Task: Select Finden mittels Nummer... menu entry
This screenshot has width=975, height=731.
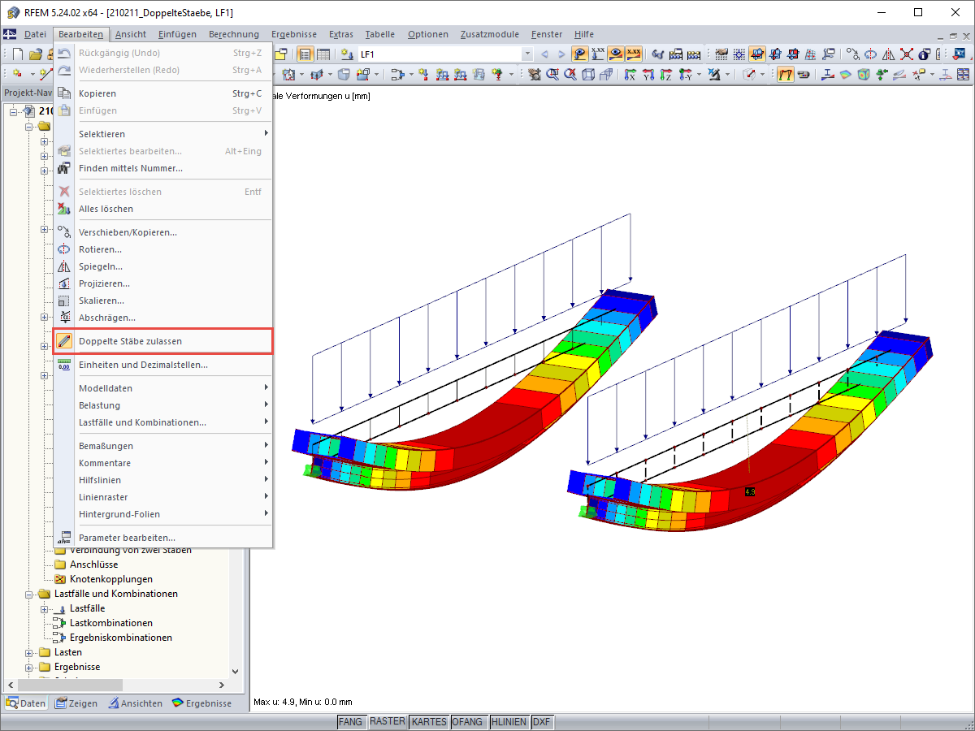Action: (162, 168)
